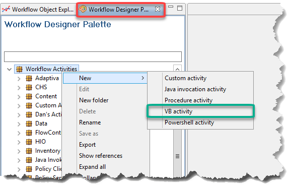288x185 pixels.
Task: Select VB activity in submenu
Action: pyautogui.click(x=200, y=111)
